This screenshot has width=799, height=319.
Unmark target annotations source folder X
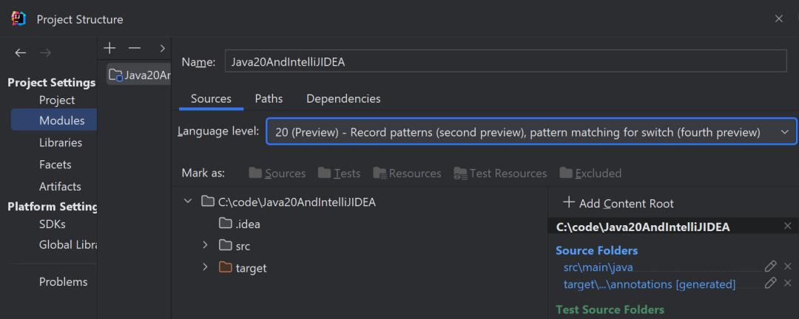click(x=787, y=283)
